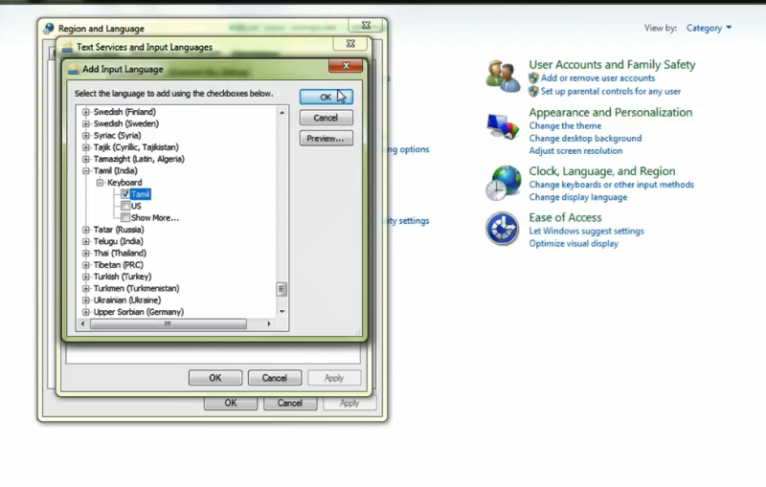This screenshot has width=766, height=487.
Task: Check the Show More... checkbox
Action: [x=125, y=217]
